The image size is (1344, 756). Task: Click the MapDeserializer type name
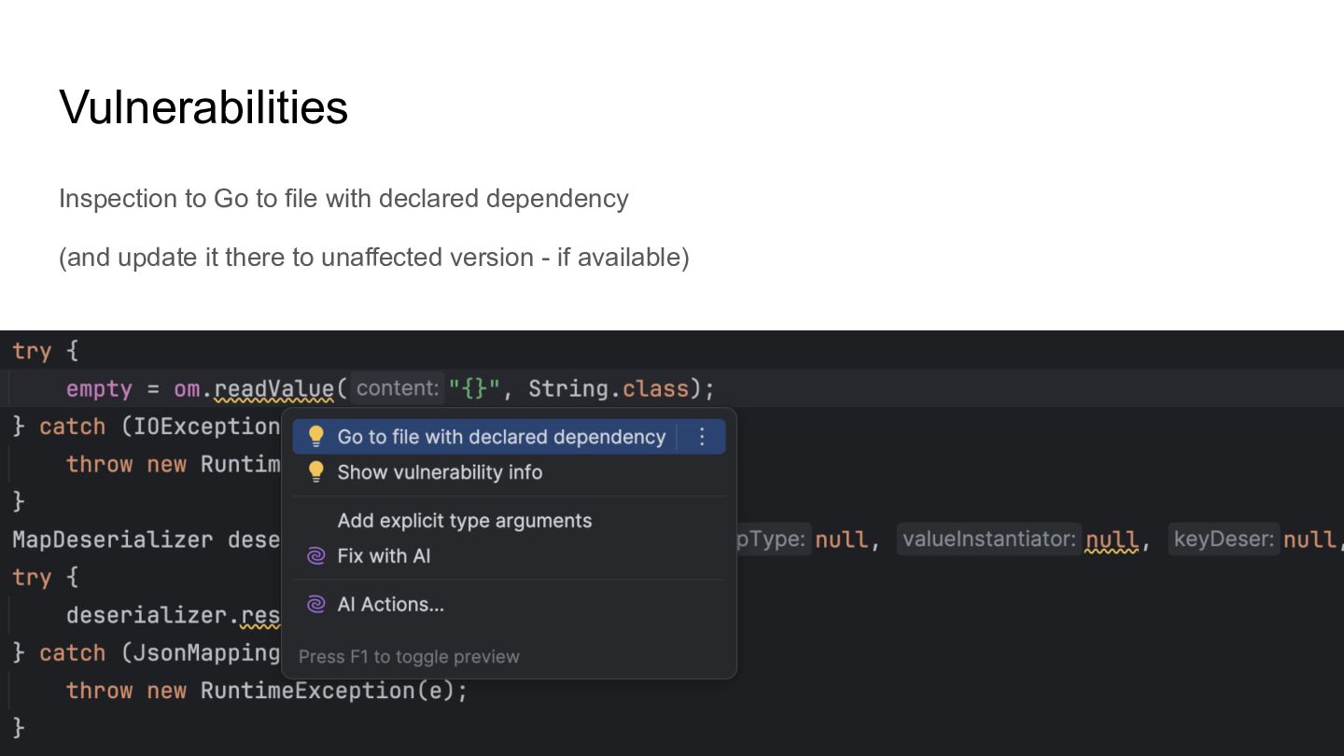[x=112, y=539]
